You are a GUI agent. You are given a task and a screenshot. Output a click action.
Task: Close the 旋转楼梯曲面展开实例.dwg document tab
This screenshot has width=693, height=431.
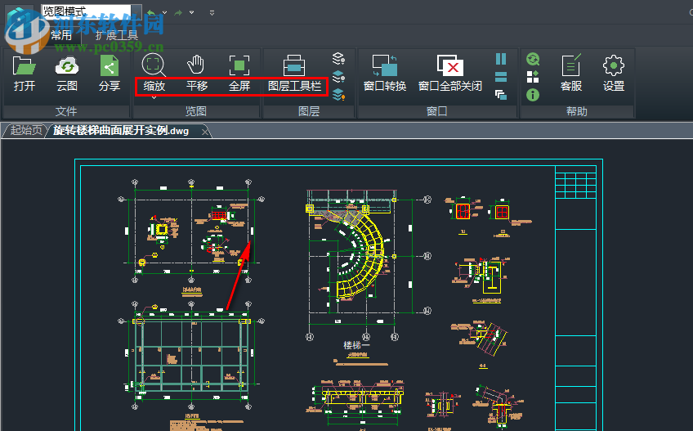click(x=205, y=131)
